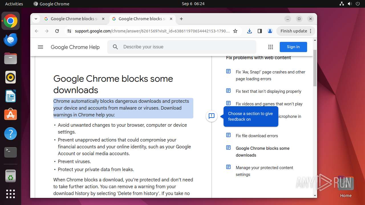This screenshot has width=365, height=205.
Task: Open Fix file download errors link
Action: point(257,136)
